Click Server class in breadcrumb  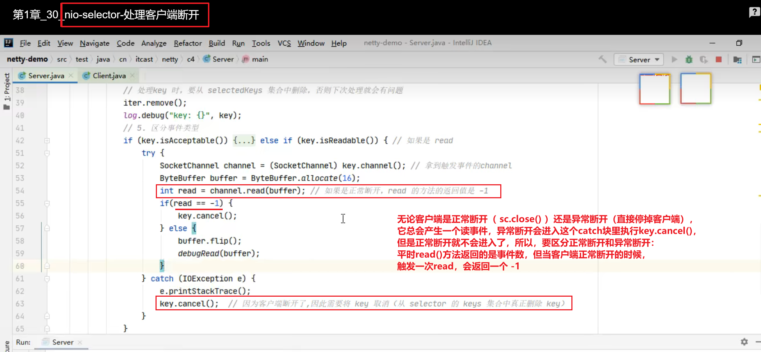(x=218, y=59)
